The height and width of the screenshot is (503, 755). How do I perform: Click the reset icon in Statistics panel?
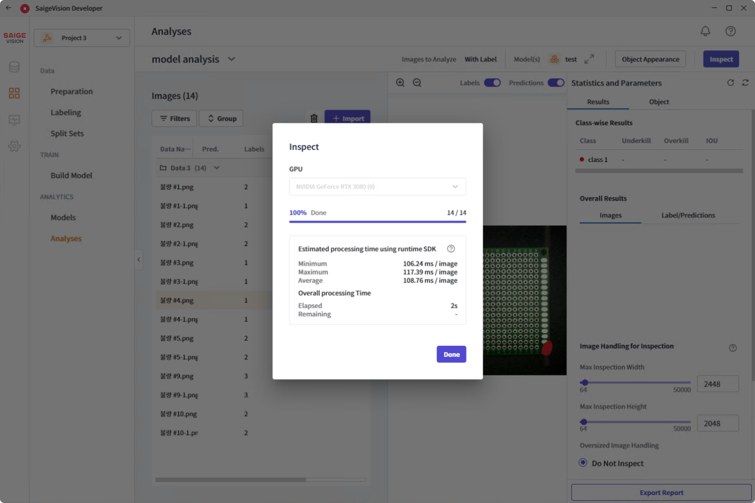730,83
